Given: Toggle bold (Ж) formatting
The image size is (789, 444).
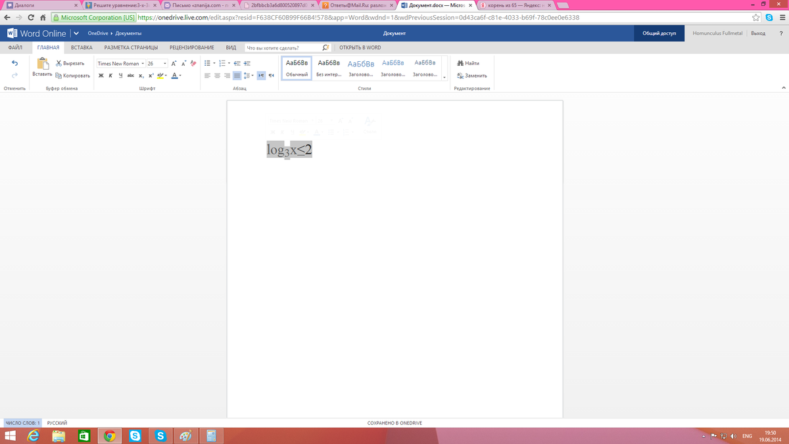Looking at the screenshot, I should click(101, 76).
